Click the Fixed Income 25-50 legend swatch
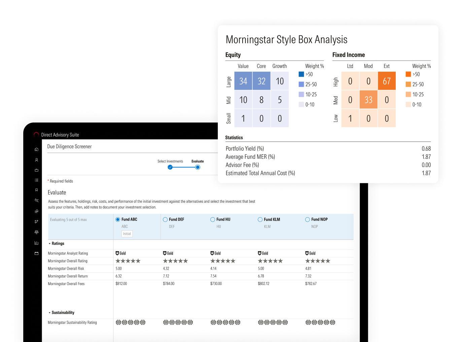This screenshot has height=342, width=459. (x=408, y=84)
